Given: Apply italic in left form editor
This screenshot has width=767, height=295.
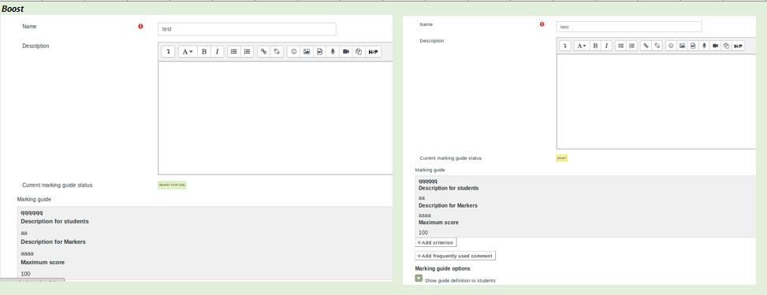Looking at the screenshot, I should coord(218,52).
